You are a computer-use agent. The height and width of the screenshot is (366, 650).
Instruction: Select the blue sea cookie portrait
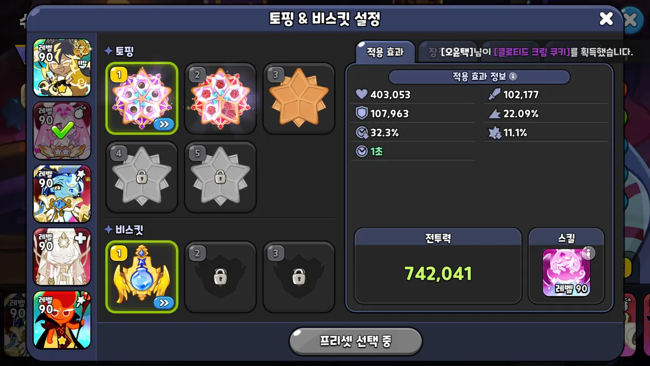(62, 194)
